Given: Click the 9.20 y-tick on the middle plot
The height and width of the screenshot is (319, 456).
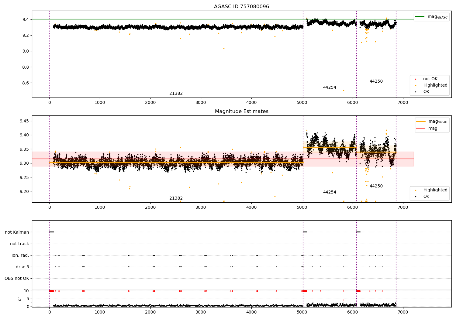Looking at the screenshot, I should coord(24,191).
